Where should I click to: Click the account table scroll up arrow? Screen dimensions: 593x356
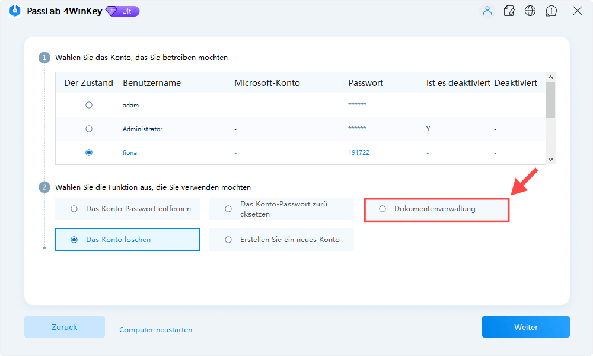(x=551, y=77)
